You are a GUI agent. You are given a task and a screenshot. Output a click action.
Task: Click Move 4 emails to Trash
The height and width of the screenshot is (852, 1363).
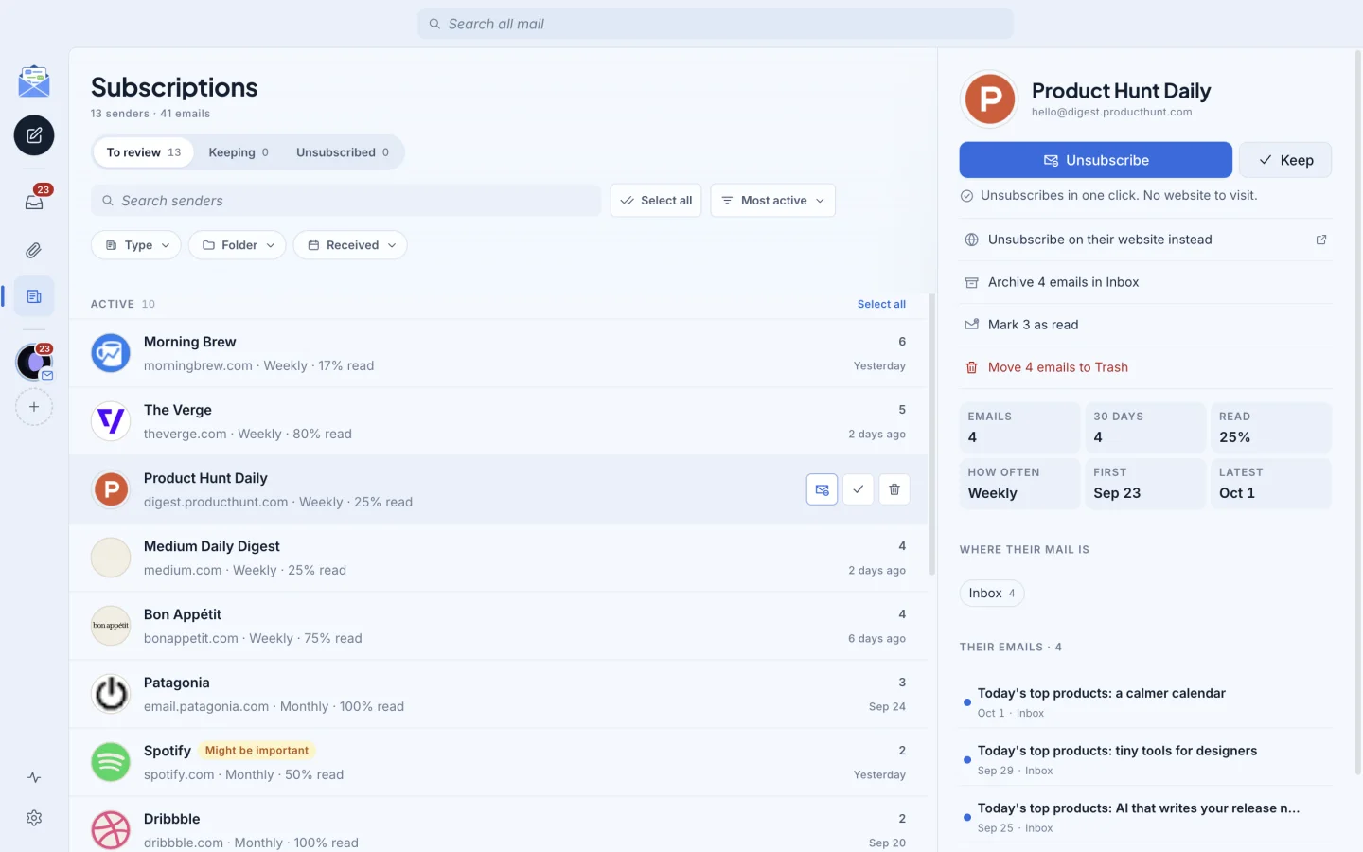coord(1145,367)
